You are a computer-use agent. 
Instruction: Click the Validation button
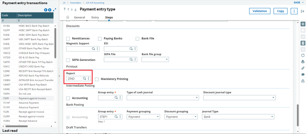pos(260,11)
